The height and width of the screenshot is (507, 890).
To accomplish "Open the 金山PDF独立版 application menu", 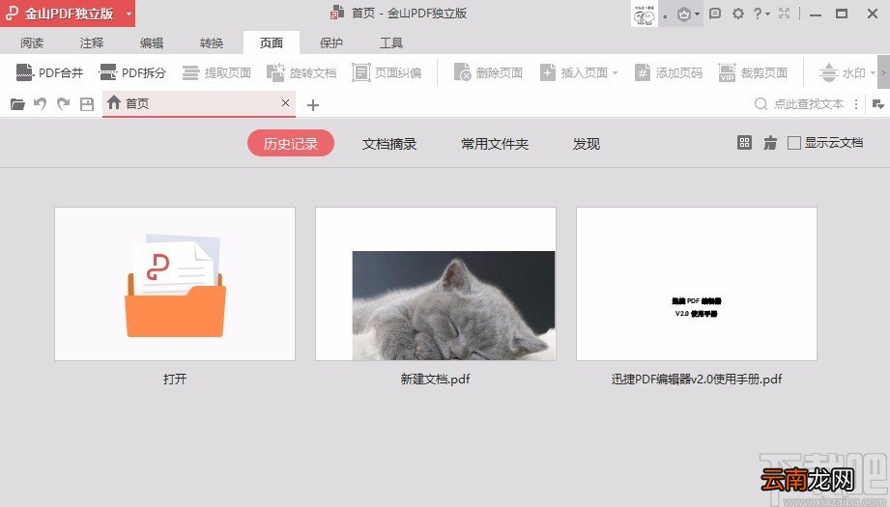I will (x=68, y=14).
